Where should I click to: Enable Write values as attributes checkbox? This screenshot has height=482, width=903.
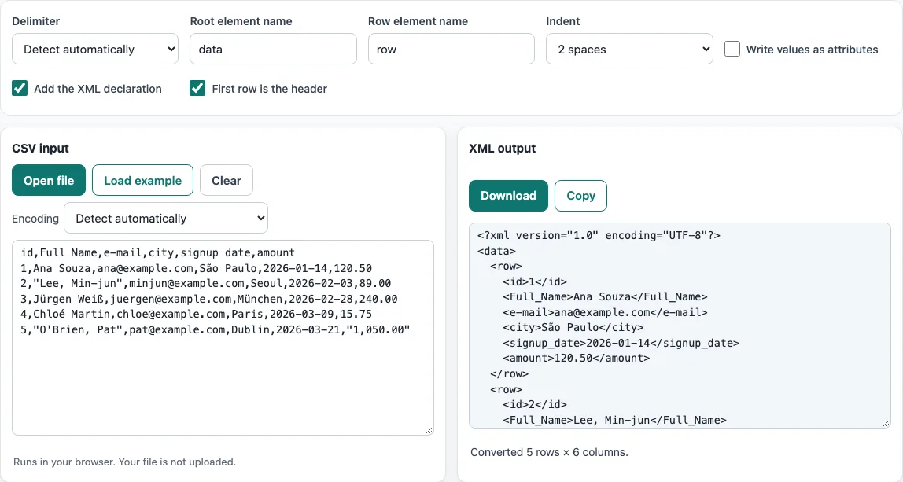pyautogui.click(x=732, y=49)
